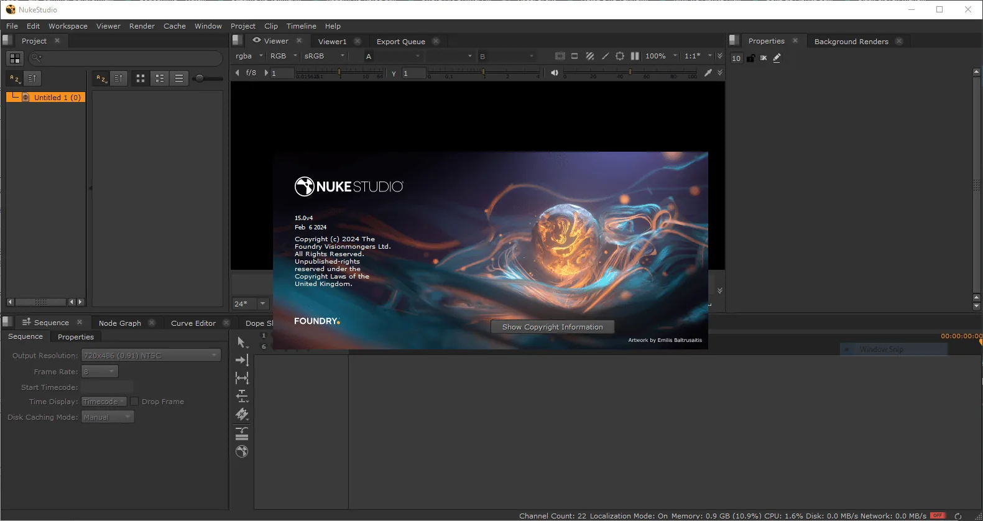Expand the Output Resolution dropdown

tap(151, 356)
